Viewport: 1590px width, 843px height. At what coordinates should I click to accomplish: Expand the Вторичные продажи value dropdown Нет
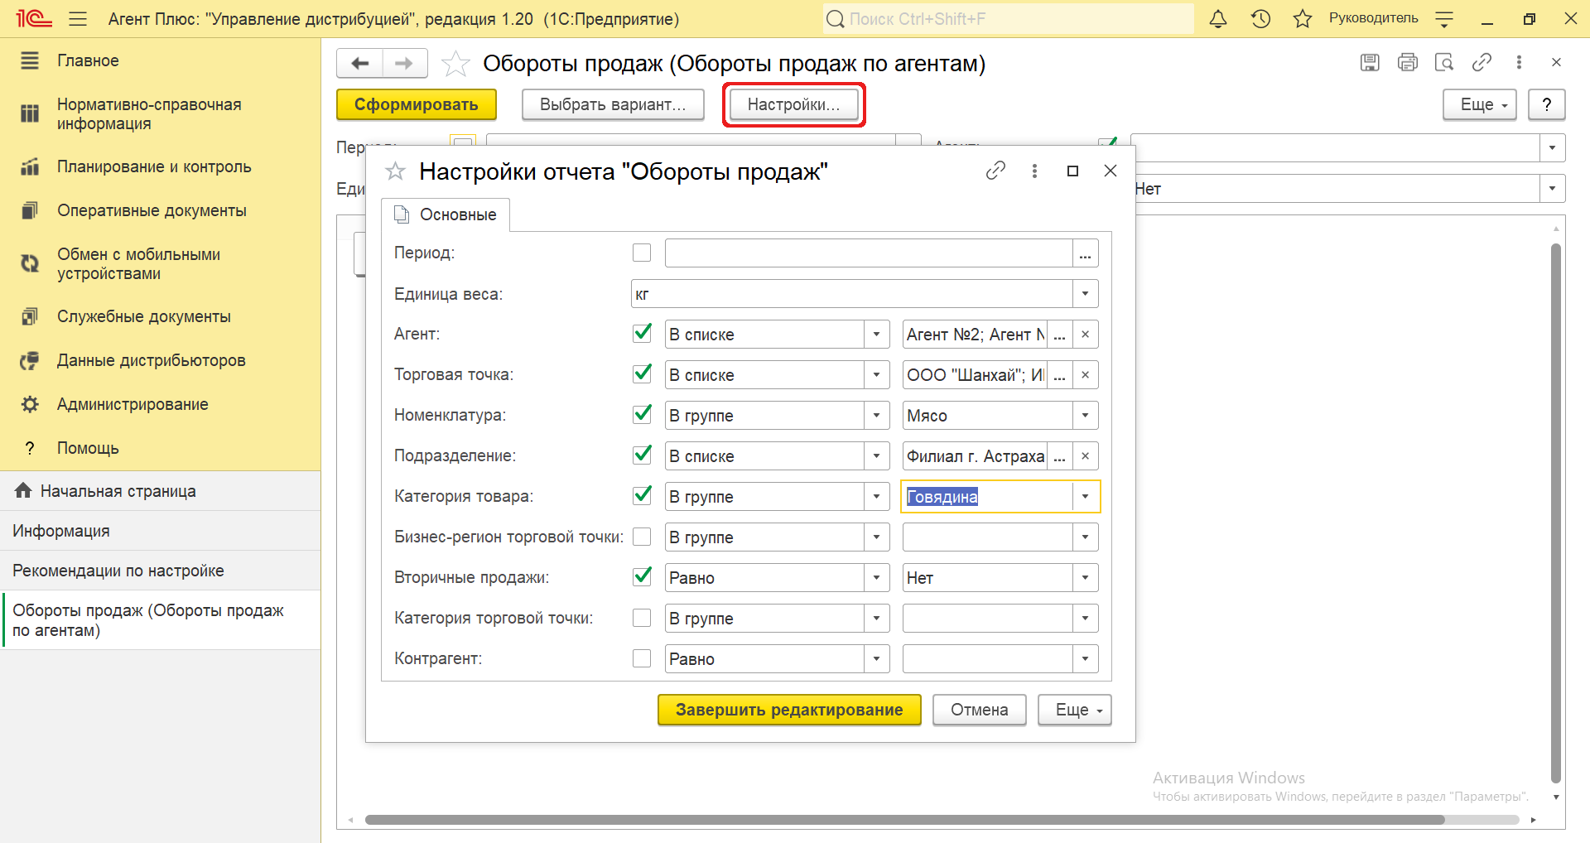pos(1085,578)
